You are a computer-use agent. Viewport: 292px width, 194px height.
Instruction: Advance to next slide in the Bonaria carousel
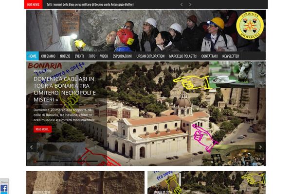(x=260, y=147)
